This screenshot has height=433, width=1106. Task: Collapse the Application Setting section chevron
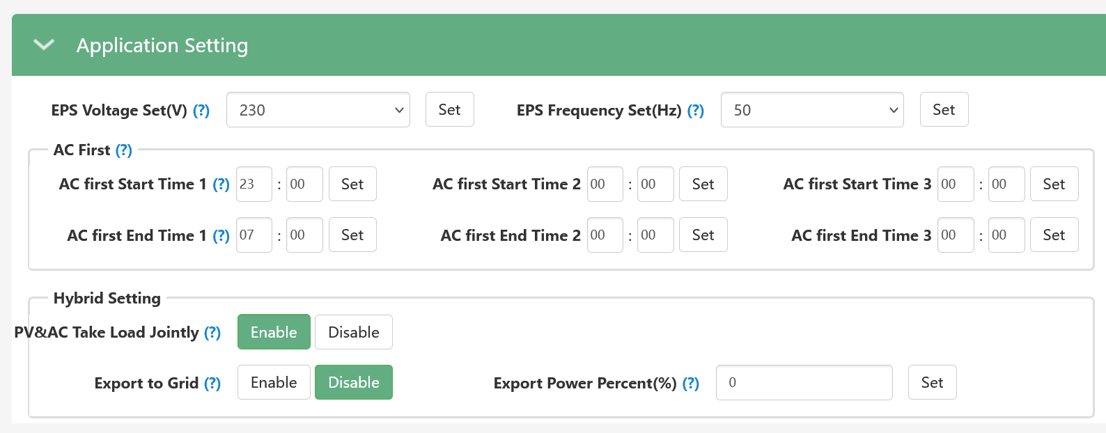44,45
